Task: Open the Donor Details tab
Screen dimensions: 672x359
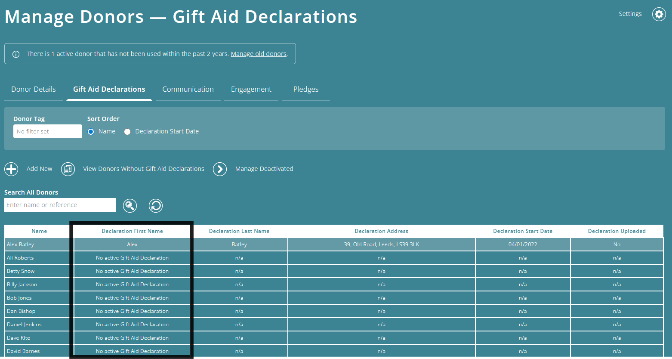Action: (34, 89)
